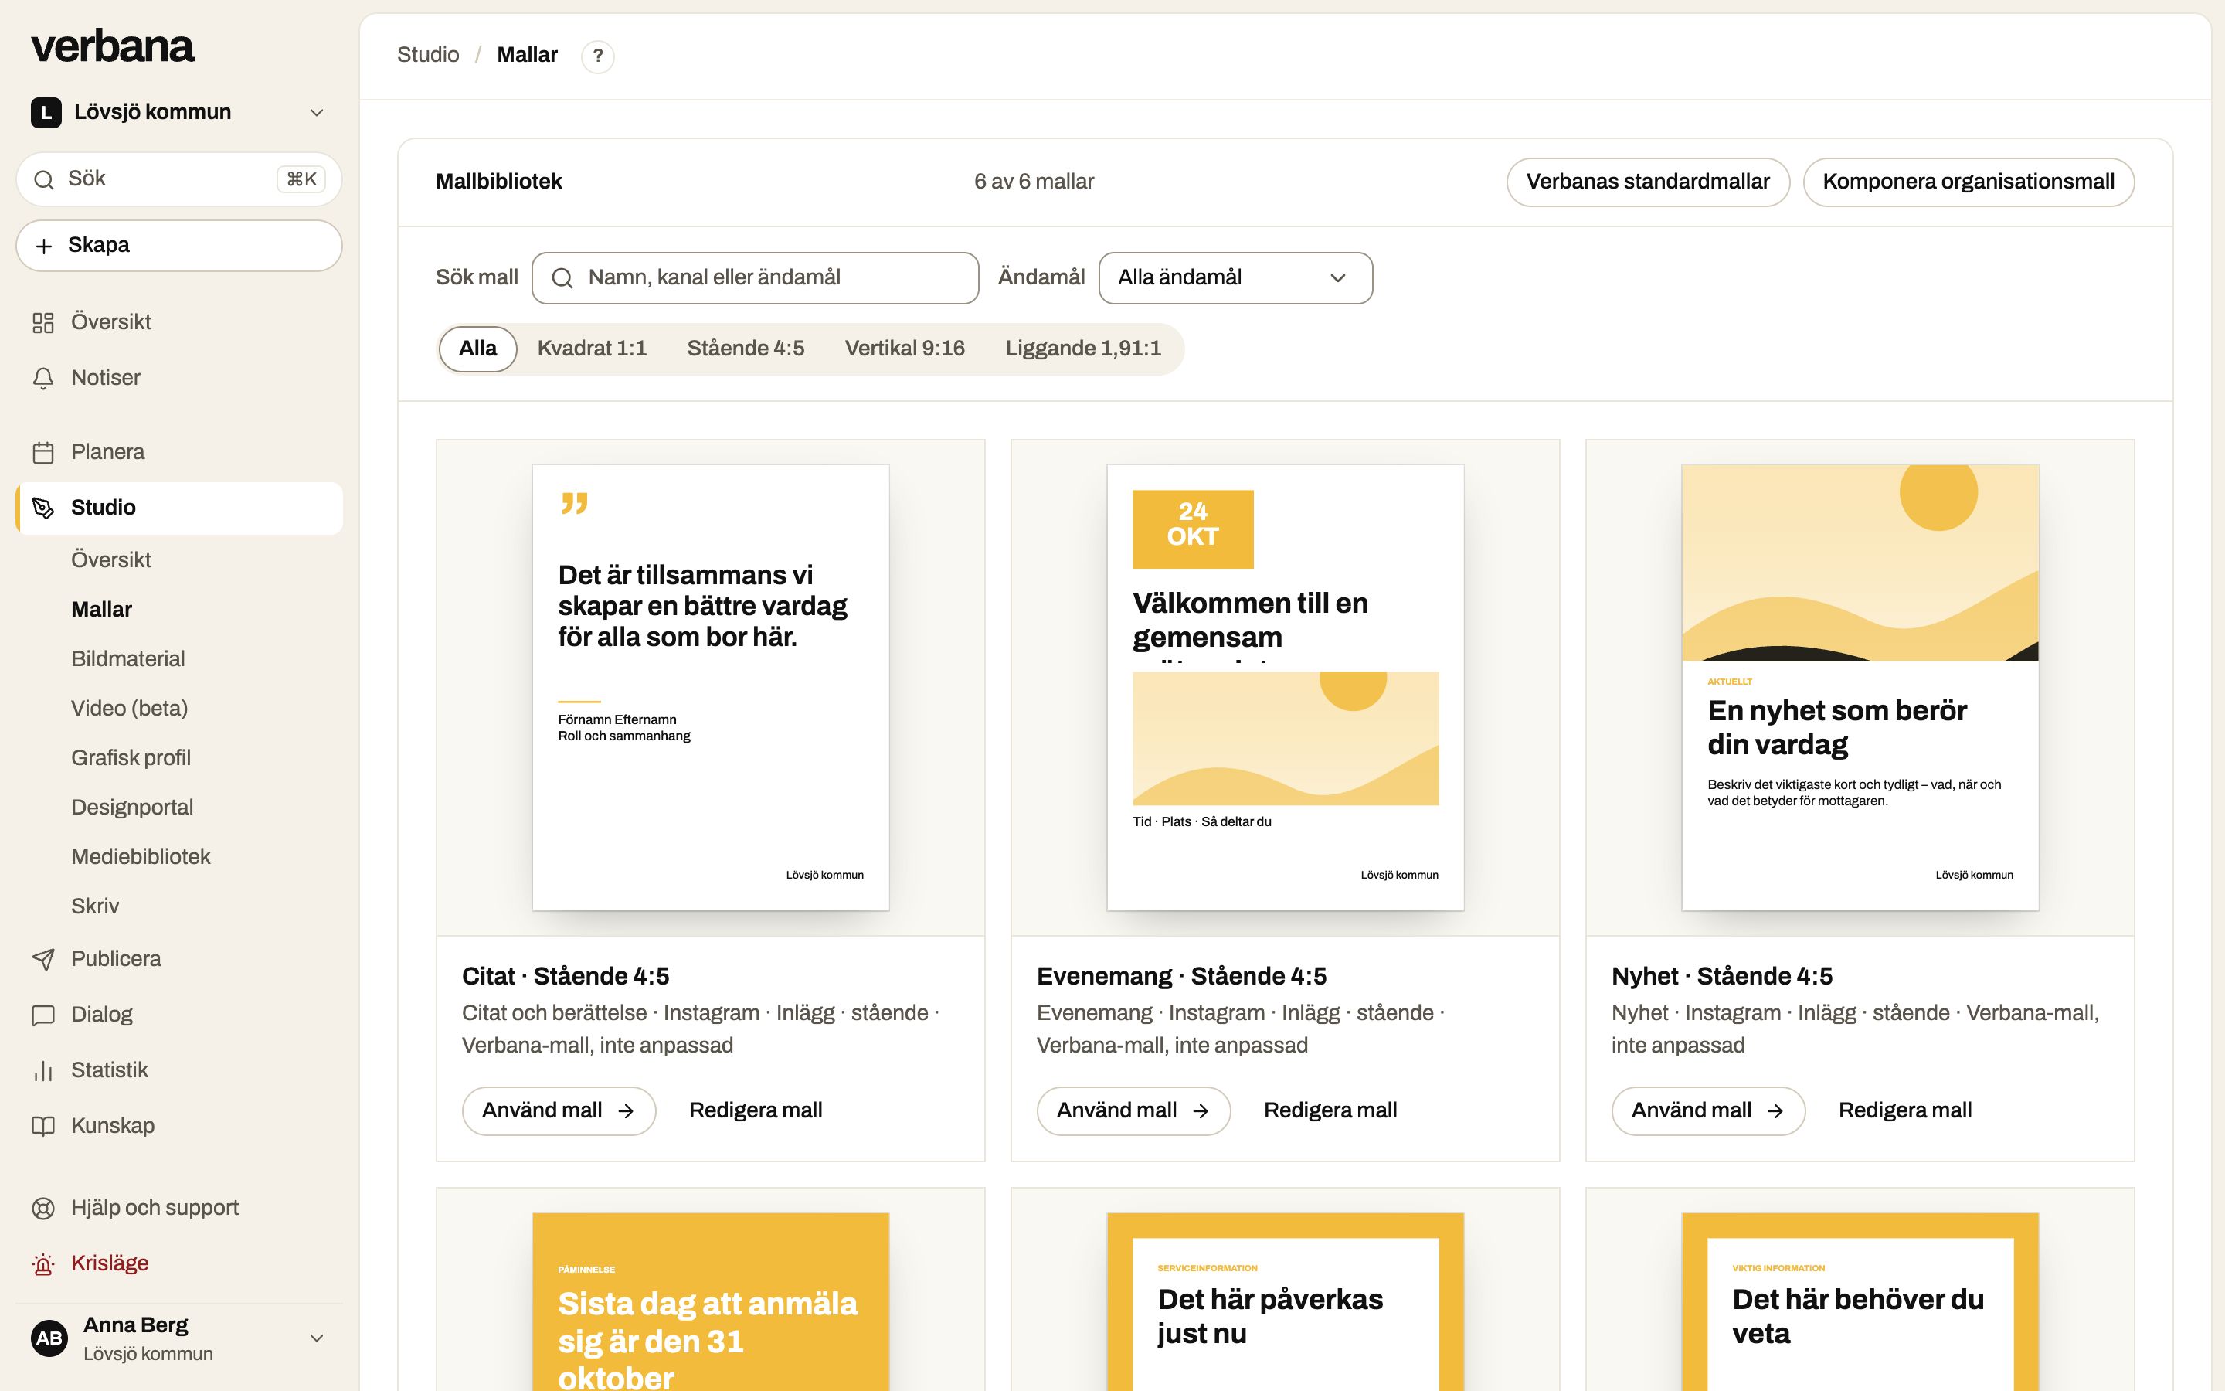2225x1391 pixels.
Task: Use the Nyhet Stående 4:5 template
Action: [1707, 1111]
